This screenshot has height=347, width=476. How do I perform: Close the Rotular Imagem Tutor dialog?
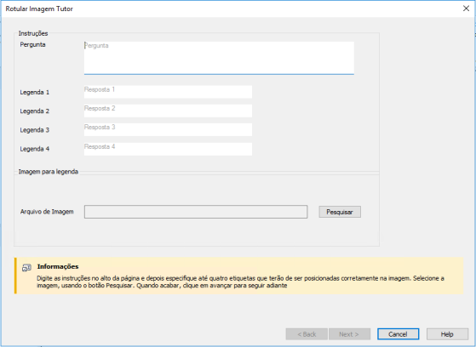[x=466, y=9]
